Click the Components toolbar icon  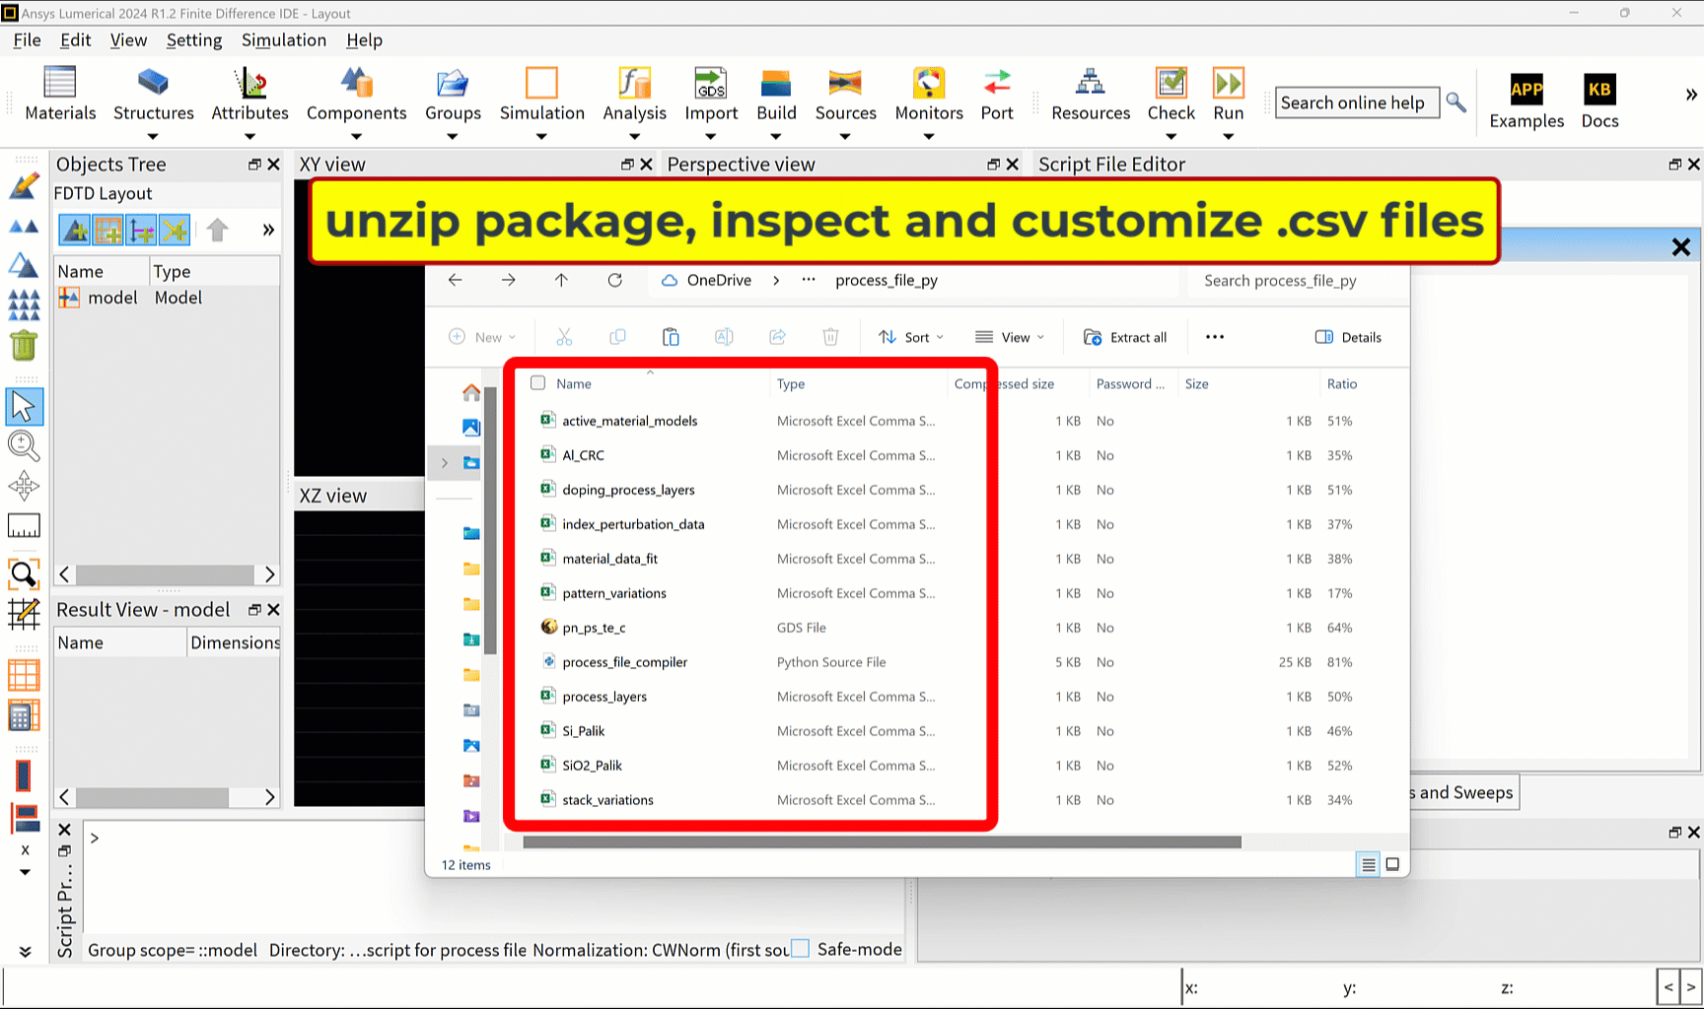pos(356,83)
